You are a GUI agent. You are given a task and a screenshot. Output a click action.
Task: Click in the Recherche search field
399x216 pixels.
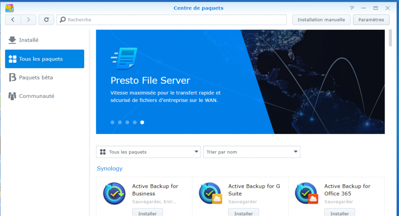click(172, 19)
